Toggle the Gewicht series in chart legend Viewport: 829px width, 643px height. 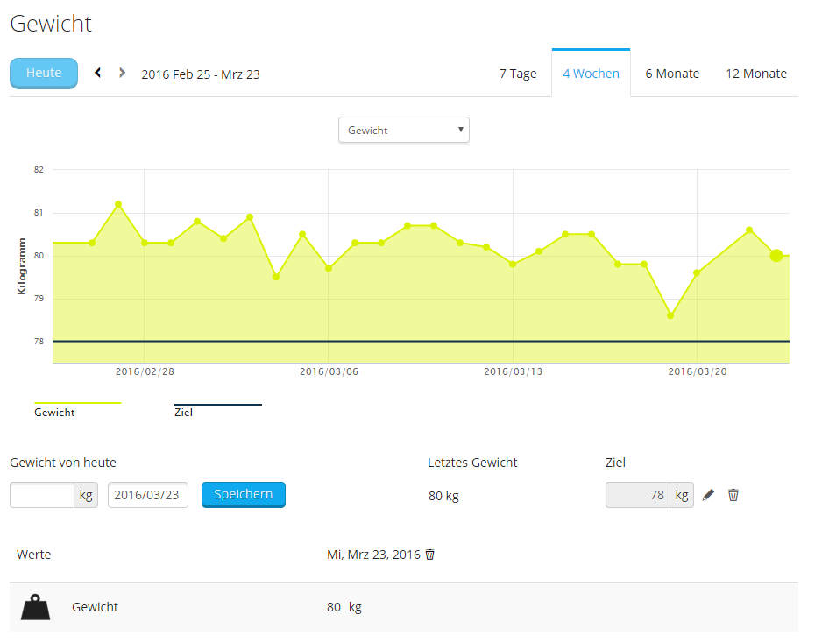point(78,409)
